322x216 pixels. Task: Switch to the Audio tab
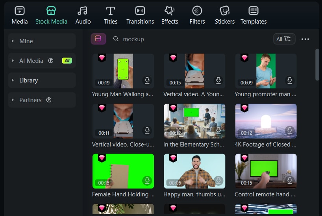click(x=83, y=15)
